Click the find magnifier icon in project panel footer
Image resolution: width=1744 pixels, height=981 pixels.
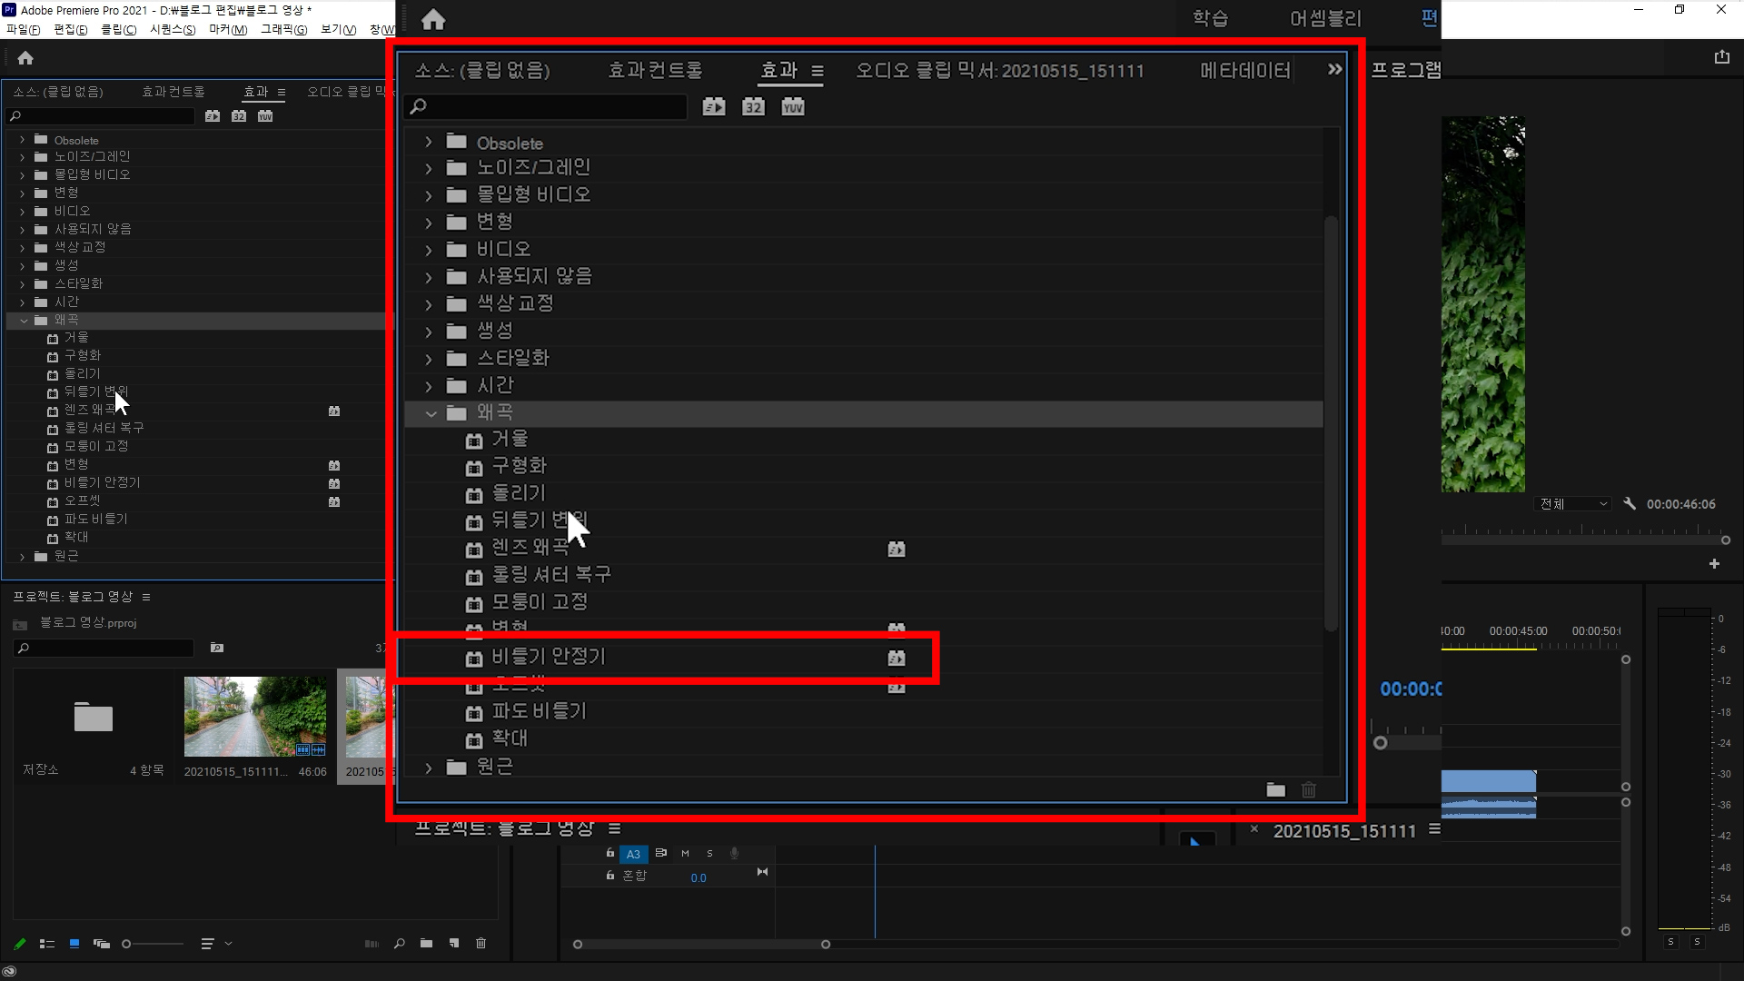[399, 944]
